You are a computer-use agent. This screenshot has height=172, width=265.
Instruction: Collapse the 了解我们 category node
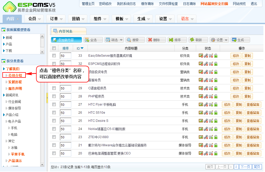point(4,69)
